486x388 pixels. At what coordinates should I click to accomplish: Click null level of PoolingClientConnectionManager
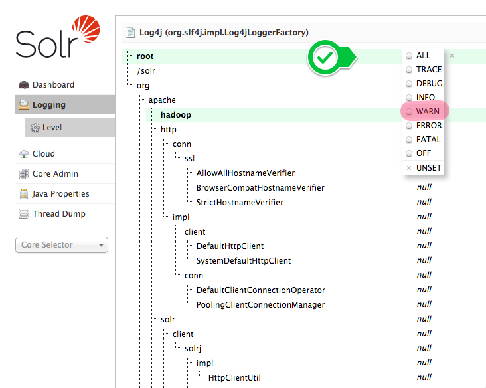[424, 304]
